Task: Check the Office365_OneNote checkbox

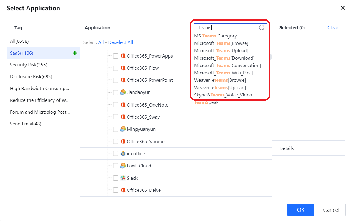Action: pos(116,105)
